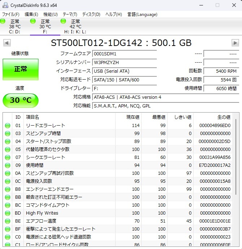Click status orb for エアフロー温度 row

coord(8,221)
